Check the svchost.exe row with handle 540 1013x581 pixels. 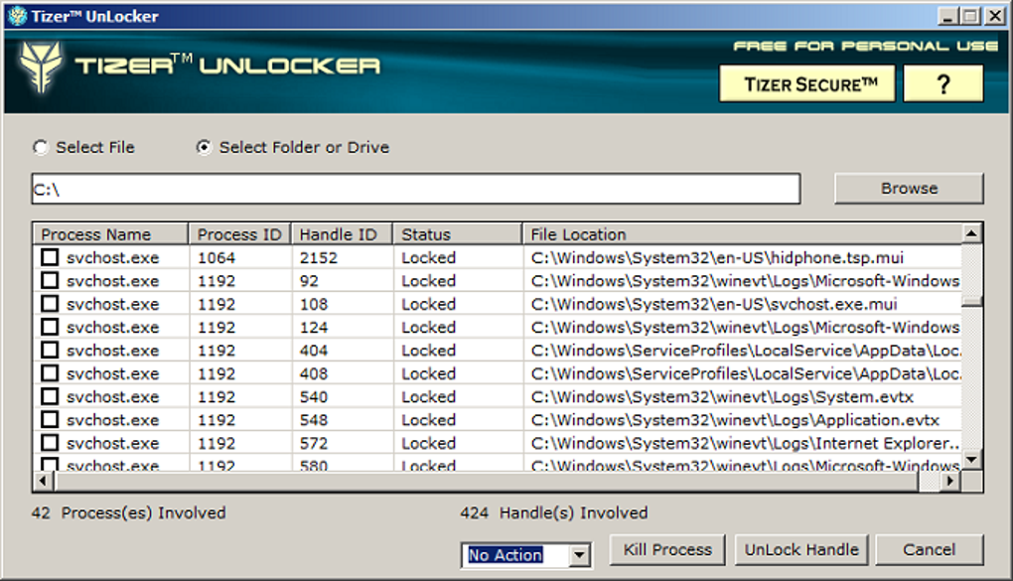coord(50,397)
